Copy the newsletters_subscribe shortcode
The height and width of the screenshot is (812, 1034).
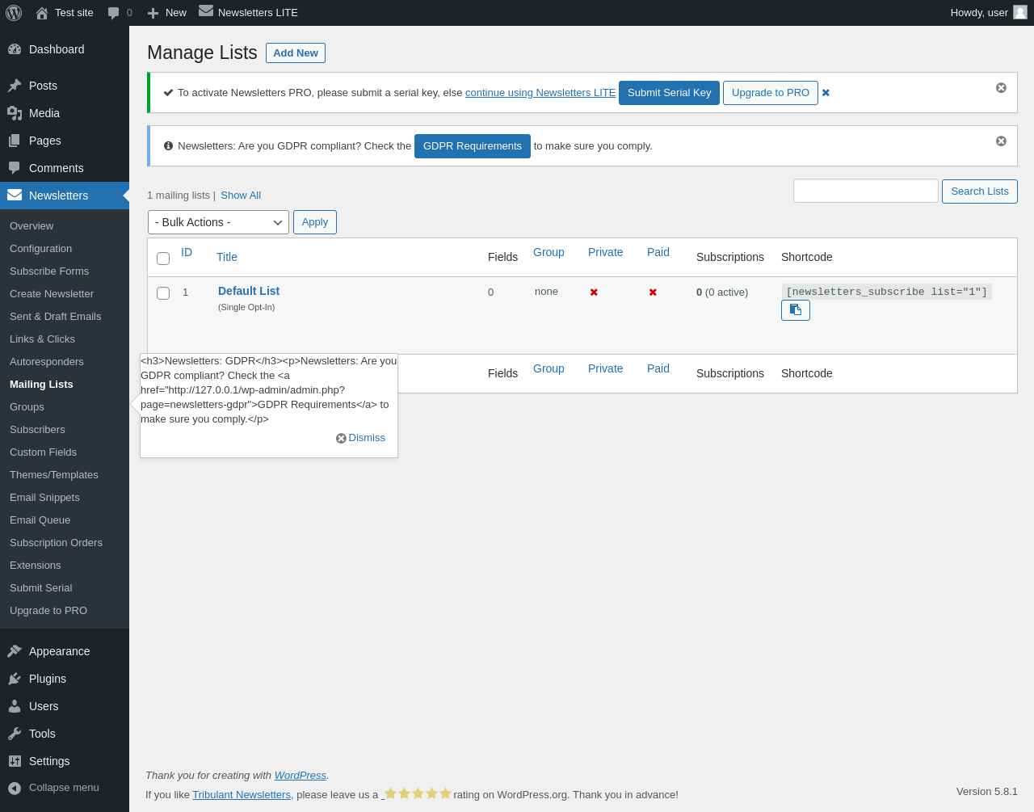tap(796, 310)
